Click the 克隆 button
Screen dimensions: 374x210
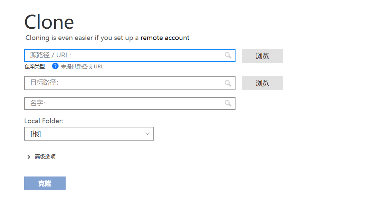[x=45, y=183]
